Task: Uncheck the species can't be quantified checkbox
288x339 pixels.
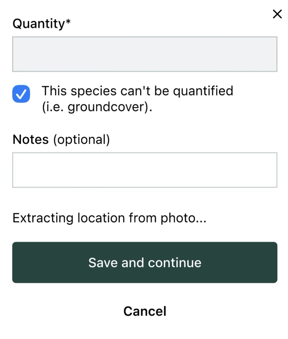Action: click(21, 94)
